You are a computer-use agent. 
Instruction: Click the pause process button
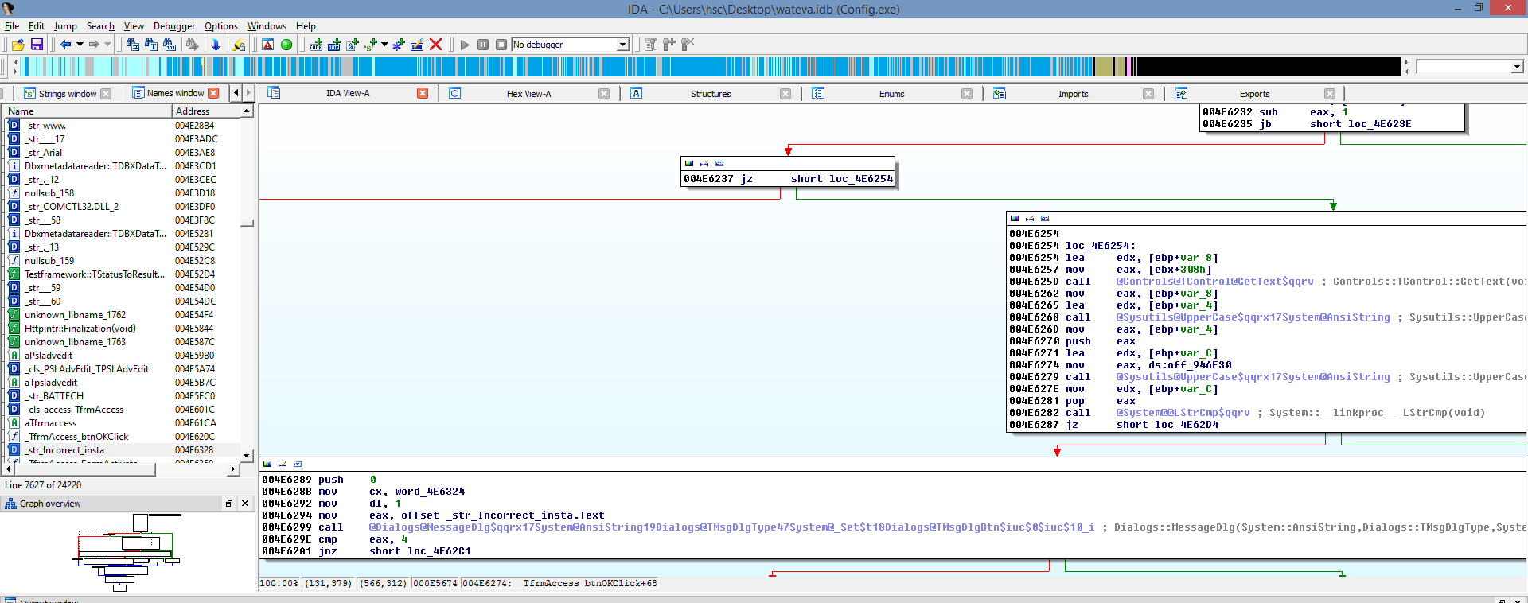[483, 45]
